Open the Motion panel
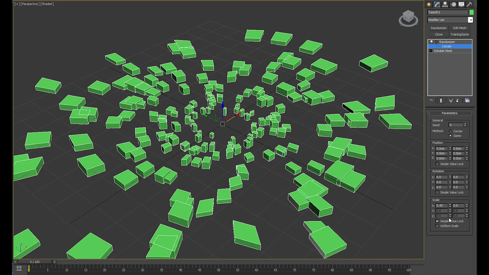 (454, 4)
